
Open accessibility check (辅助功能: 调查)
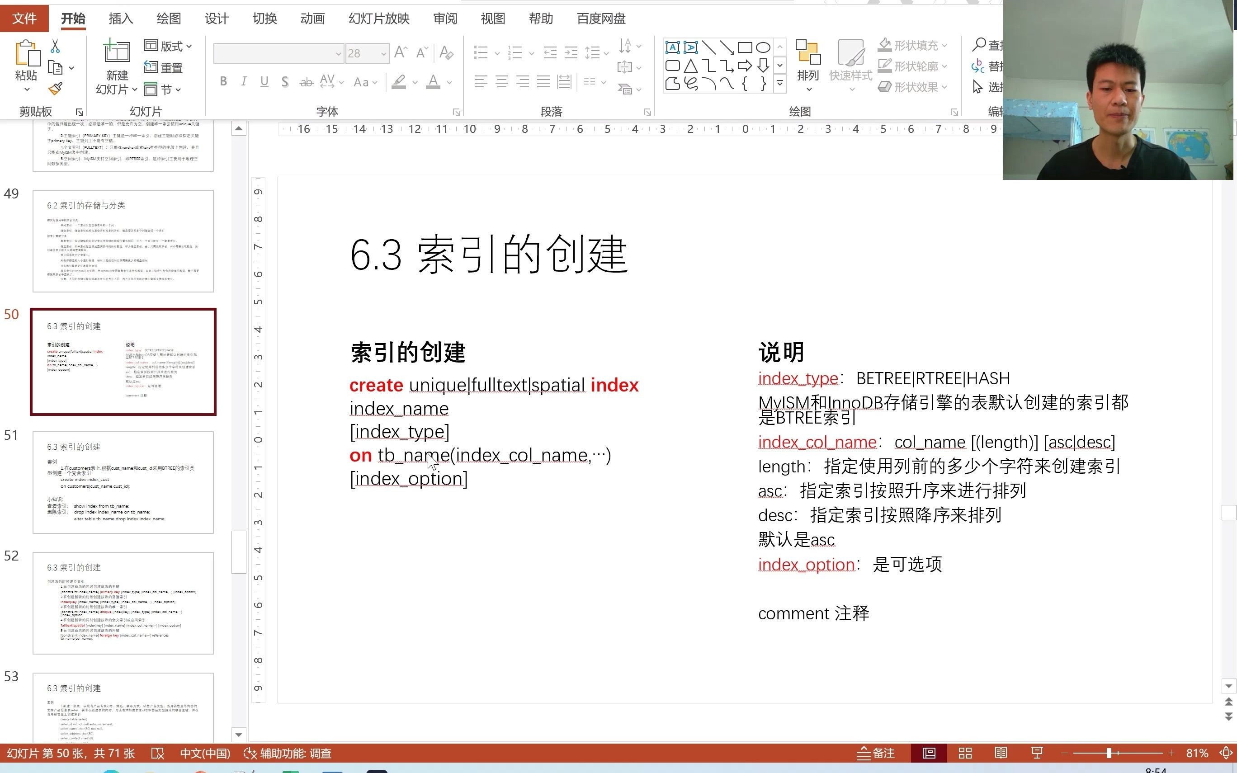point(288,753)
